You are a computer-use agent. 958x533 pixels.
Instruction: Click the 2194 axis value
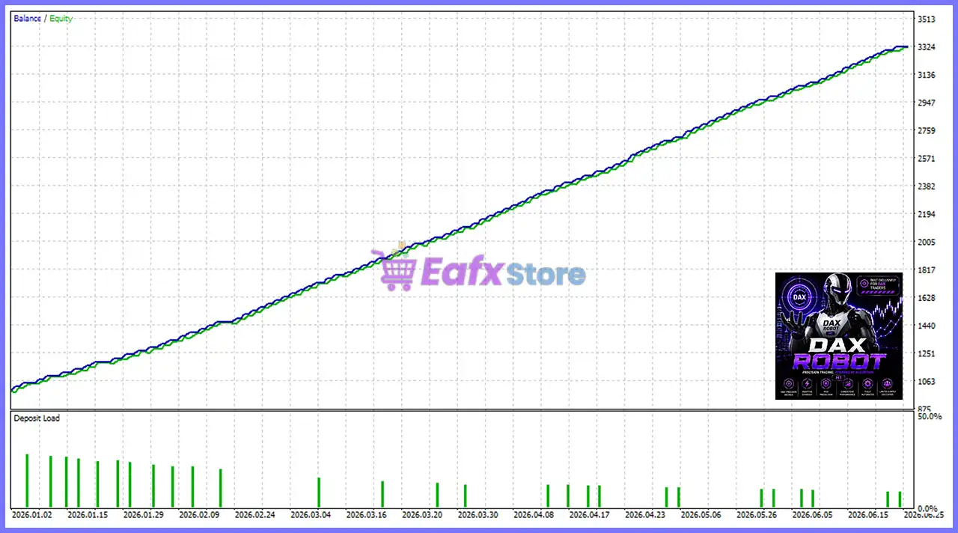point(927,214)
